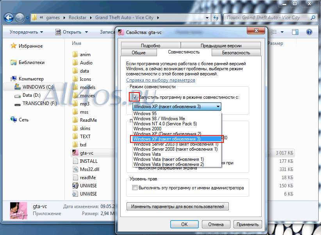Click the refresh button next to address bar
The height and width of the screenshot is (235, 321).
pyautogui.click(x=216, y=18)
